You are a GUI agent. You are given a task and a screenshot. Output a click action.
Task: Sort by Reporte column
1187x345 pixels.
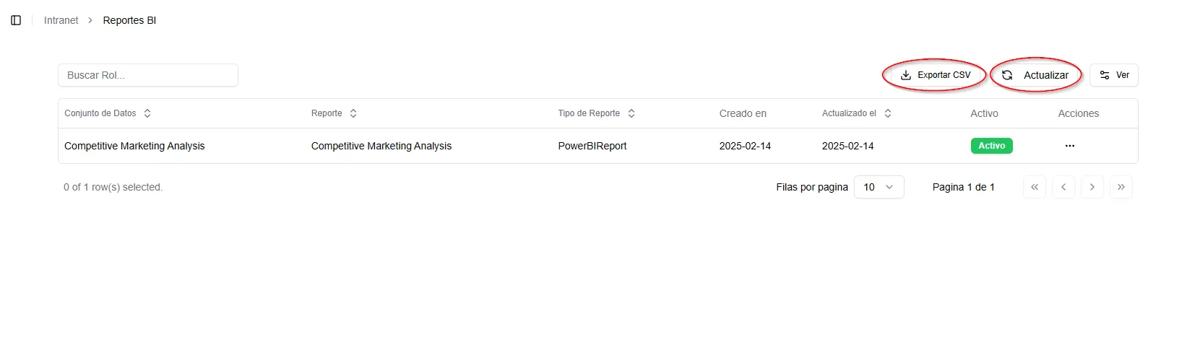[x=334, y=113]
